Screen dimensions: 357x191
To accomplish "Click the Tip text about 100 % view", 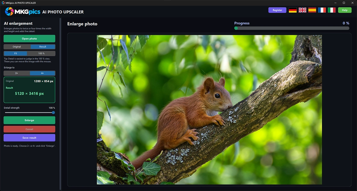I will point(28,60).
